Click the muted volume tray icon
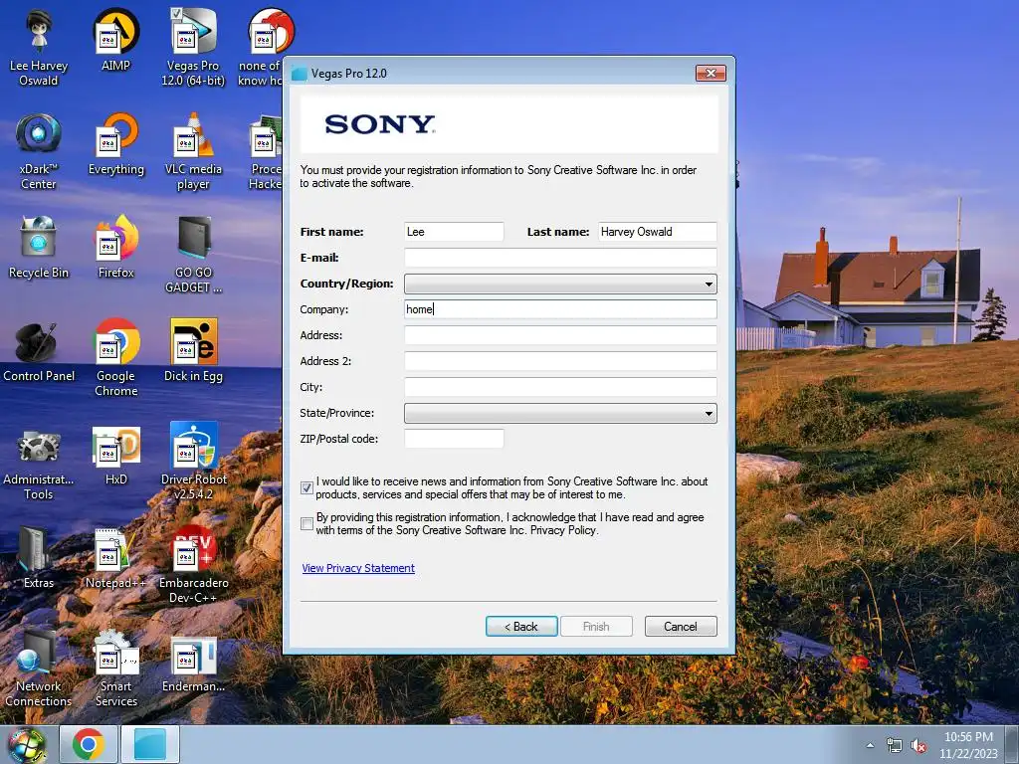 (918, 746)
